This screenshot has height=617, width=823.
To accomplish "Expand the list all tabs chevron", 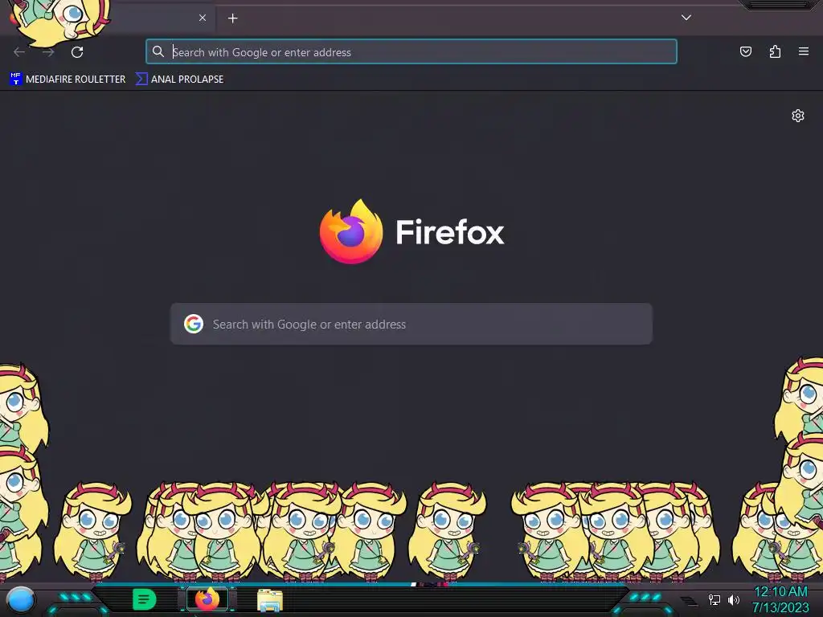I will pyautogui.click(x=686, y=18).
